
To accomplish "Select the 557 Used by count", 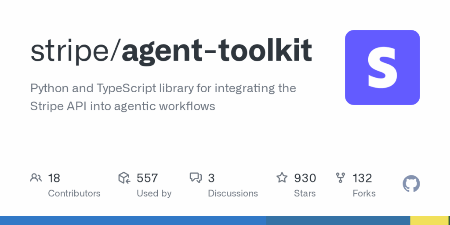I will [147, 178].
